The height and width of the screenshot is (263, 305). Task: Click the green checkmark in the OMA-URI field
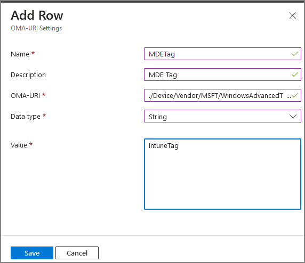pos(295,95)
